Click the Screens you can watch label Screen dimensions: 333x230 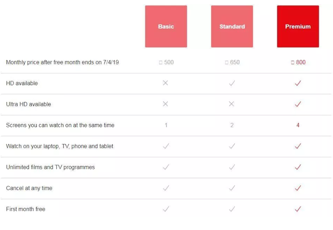[60, 125]
